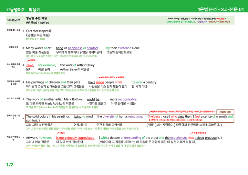Click the underlined word "those"
This screenshot has height=175, width=248.
tap(164, 116)
